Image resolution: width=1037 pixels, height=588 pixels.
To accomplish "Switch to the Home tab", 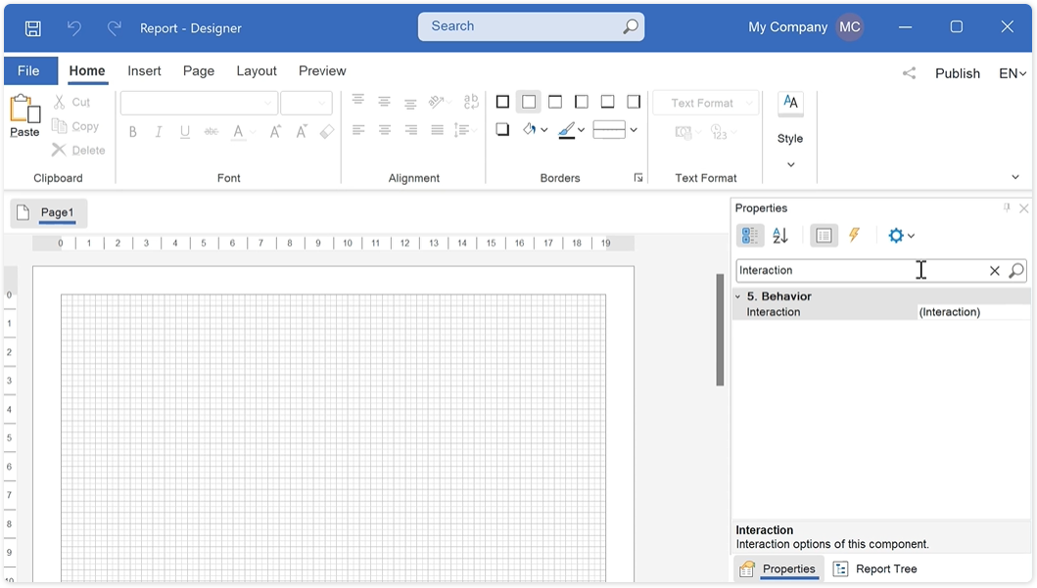I will click(86, 70).
